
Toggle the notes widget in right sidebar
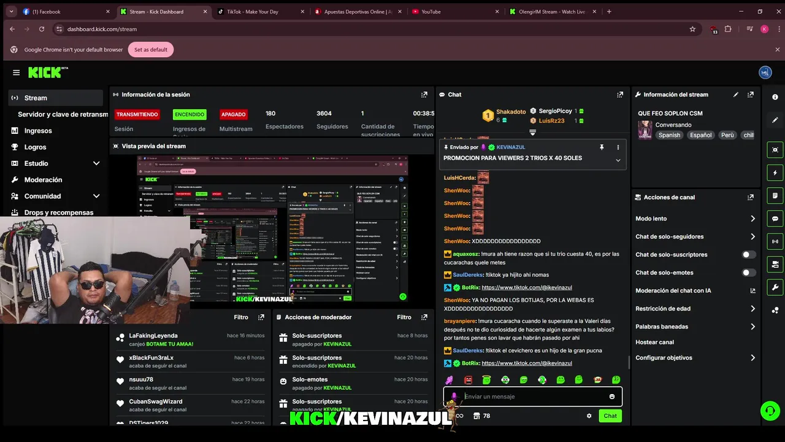(x=775, y=196)
